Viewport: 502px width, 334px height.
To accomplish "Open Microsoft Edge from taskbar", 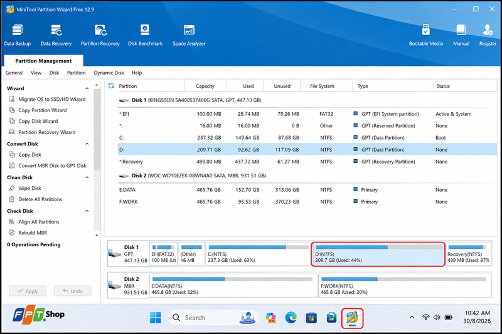I will (x=291, y=318).
